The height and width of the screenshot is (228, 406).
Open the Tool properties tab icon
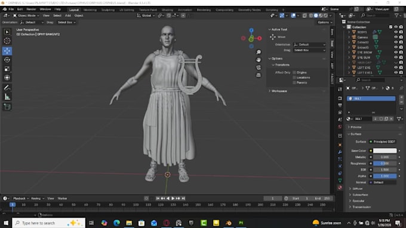tap(340, 90)
